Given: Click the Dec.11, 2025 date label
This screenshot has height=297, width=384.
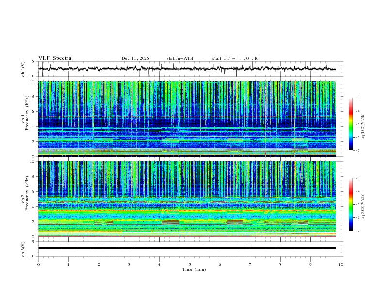Looking at the screenshot, I should [135, 58].
